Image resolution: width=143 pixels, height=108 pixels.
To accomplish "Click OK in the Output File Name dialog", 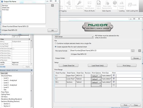I will click(53, 30).
